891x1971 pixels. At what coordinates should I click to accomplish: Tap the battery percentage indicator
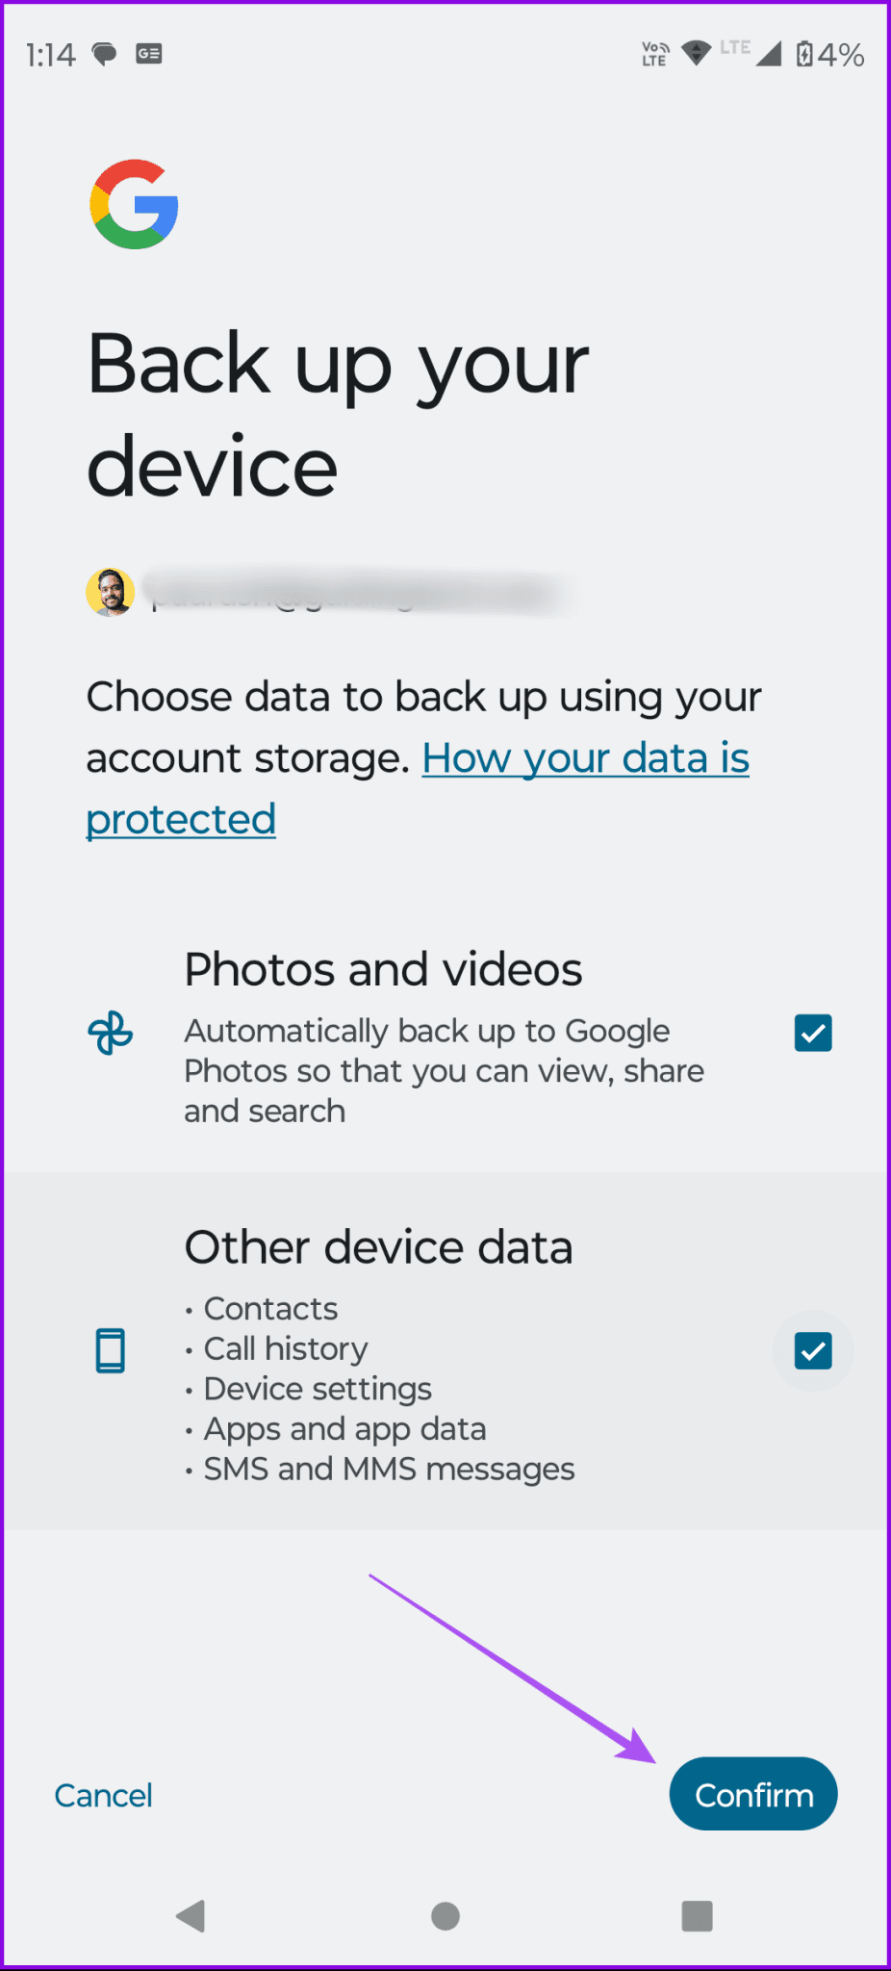[x=826, y=55]
